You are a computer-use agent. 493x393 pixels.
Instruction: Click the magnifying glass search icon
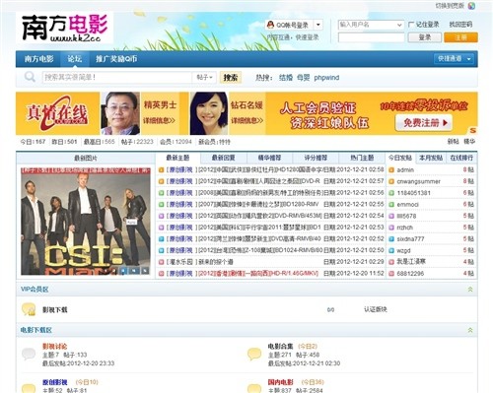click(x=30, y=77)
